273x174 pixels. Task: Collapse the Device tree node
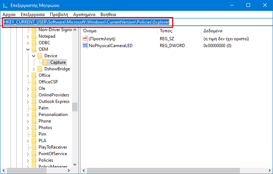click(34, 56)
